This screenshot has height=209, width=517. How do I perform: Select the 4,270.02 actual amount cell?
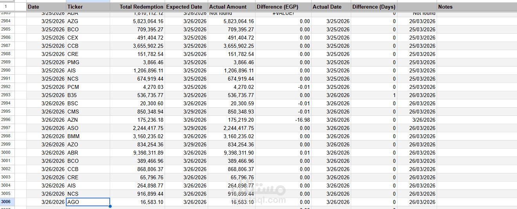(x=232, y=87)
